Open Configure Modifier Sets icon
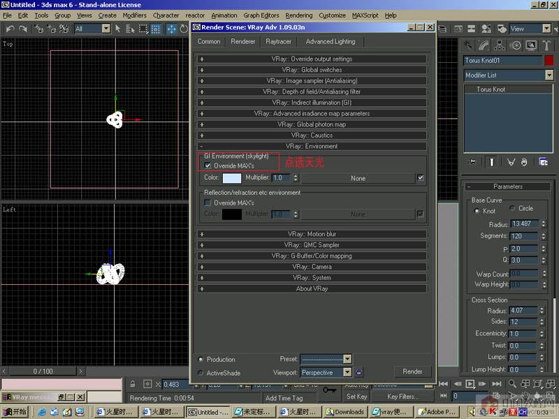 click(544, 162)
